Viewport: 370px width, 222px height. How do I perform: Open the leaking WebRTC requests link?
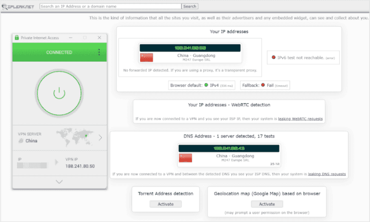pyautogui.click(x=300, y=119)
